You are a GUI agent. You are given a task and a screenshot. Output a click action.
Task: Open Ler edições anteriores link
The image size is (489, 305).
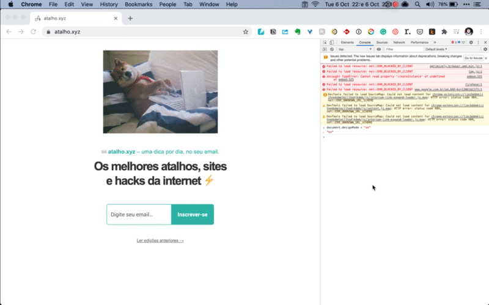(x=160, y=240)
